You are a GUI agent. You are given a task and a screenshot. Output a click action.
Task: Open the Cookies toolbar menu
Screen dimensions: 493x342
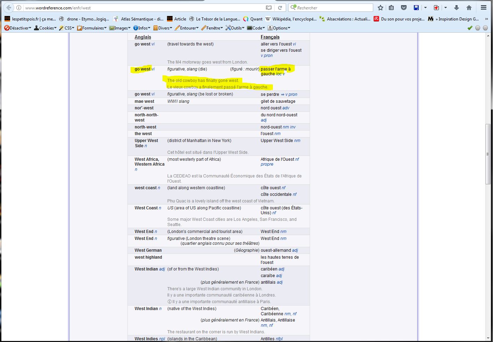45,28
